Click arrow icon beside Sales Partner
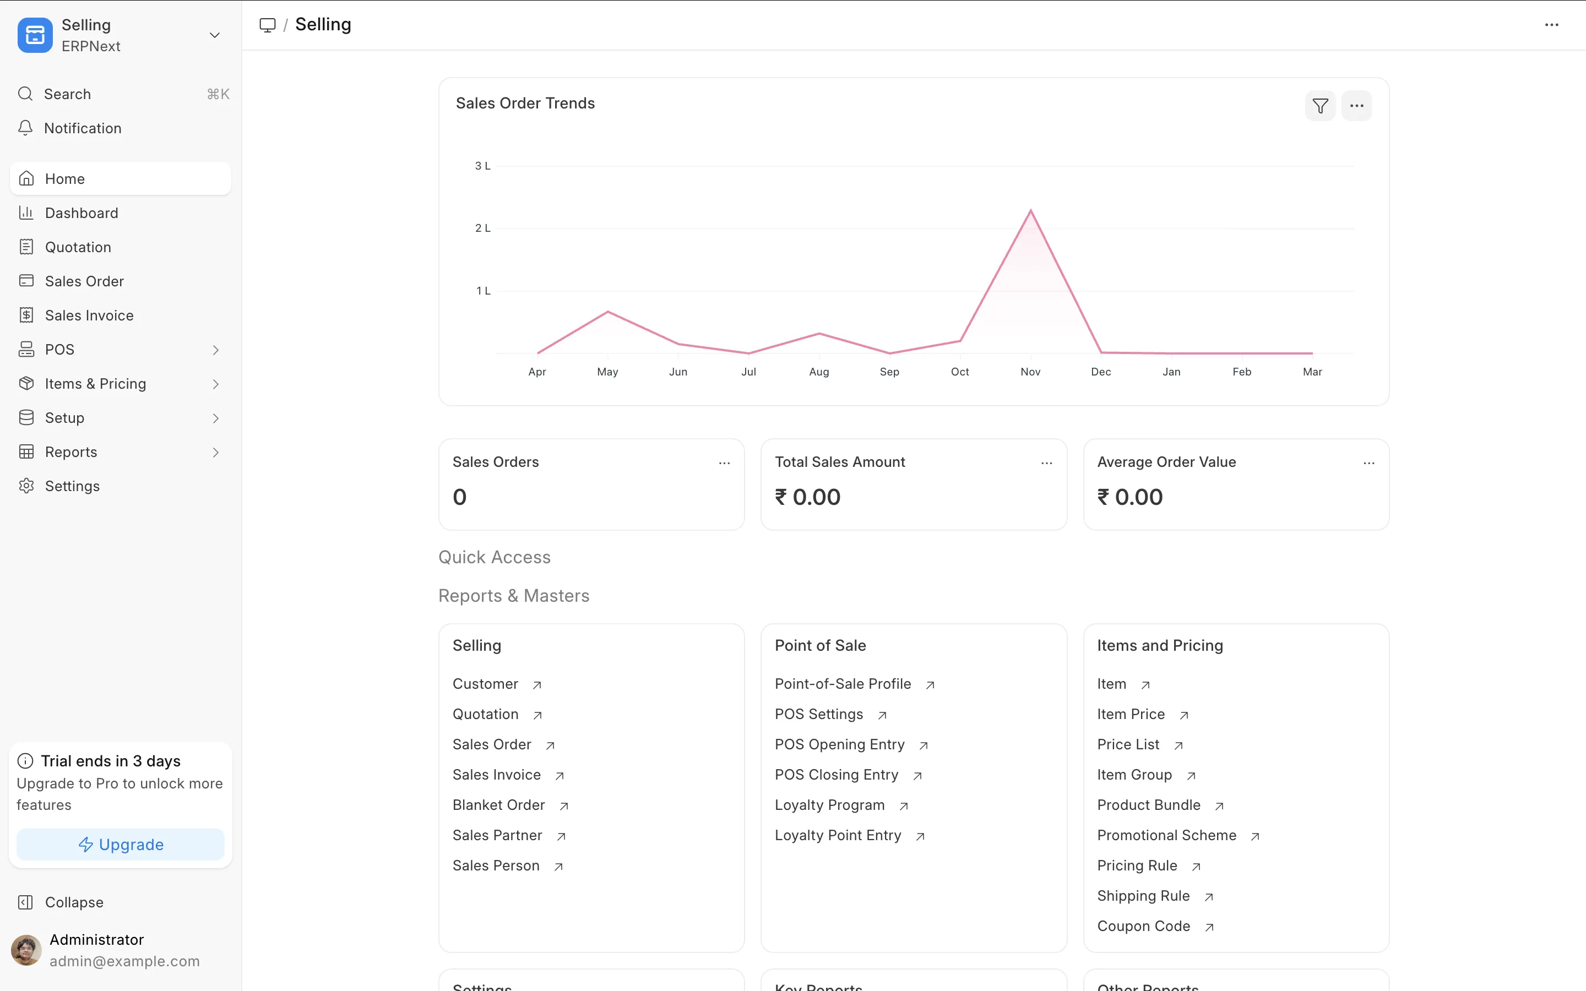 [x=561, y=836]
